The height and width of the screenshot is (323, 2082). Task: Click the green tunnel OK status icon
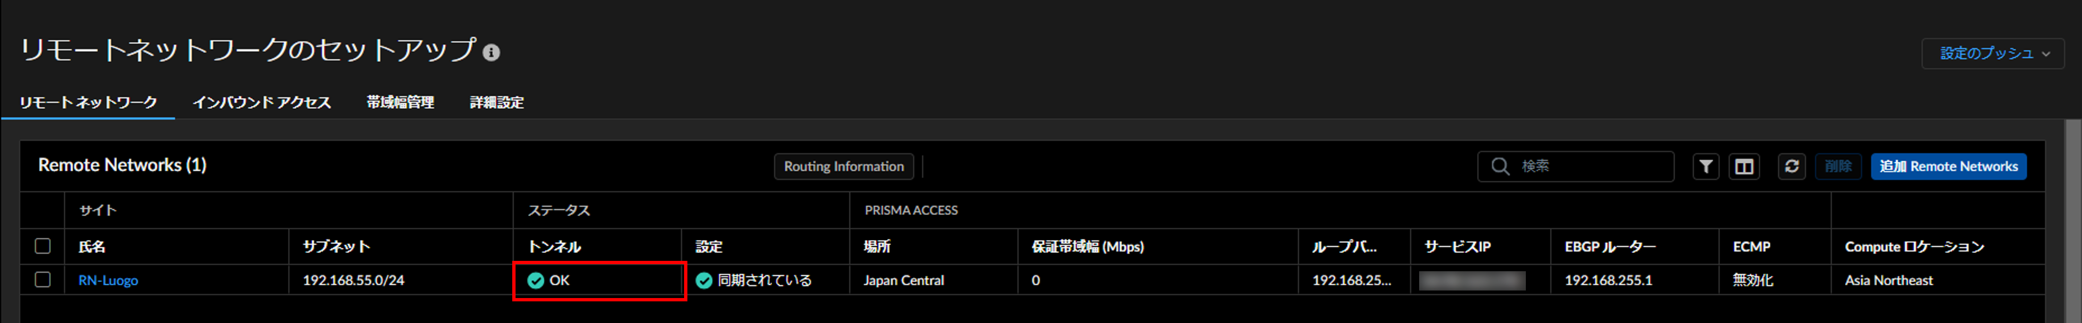coord(536,280)
